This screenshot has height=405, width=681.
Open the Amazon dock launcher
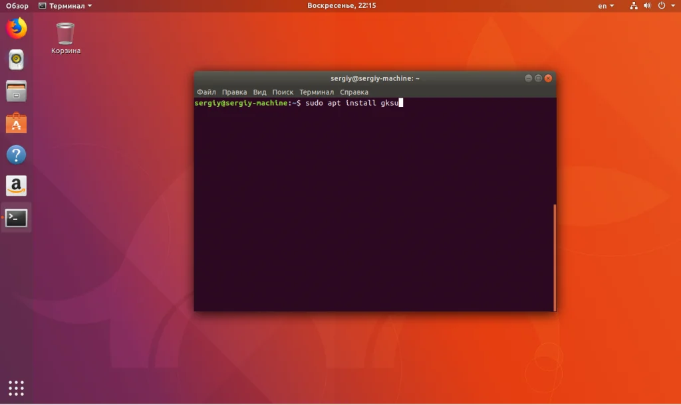click(x=17, y=186)
